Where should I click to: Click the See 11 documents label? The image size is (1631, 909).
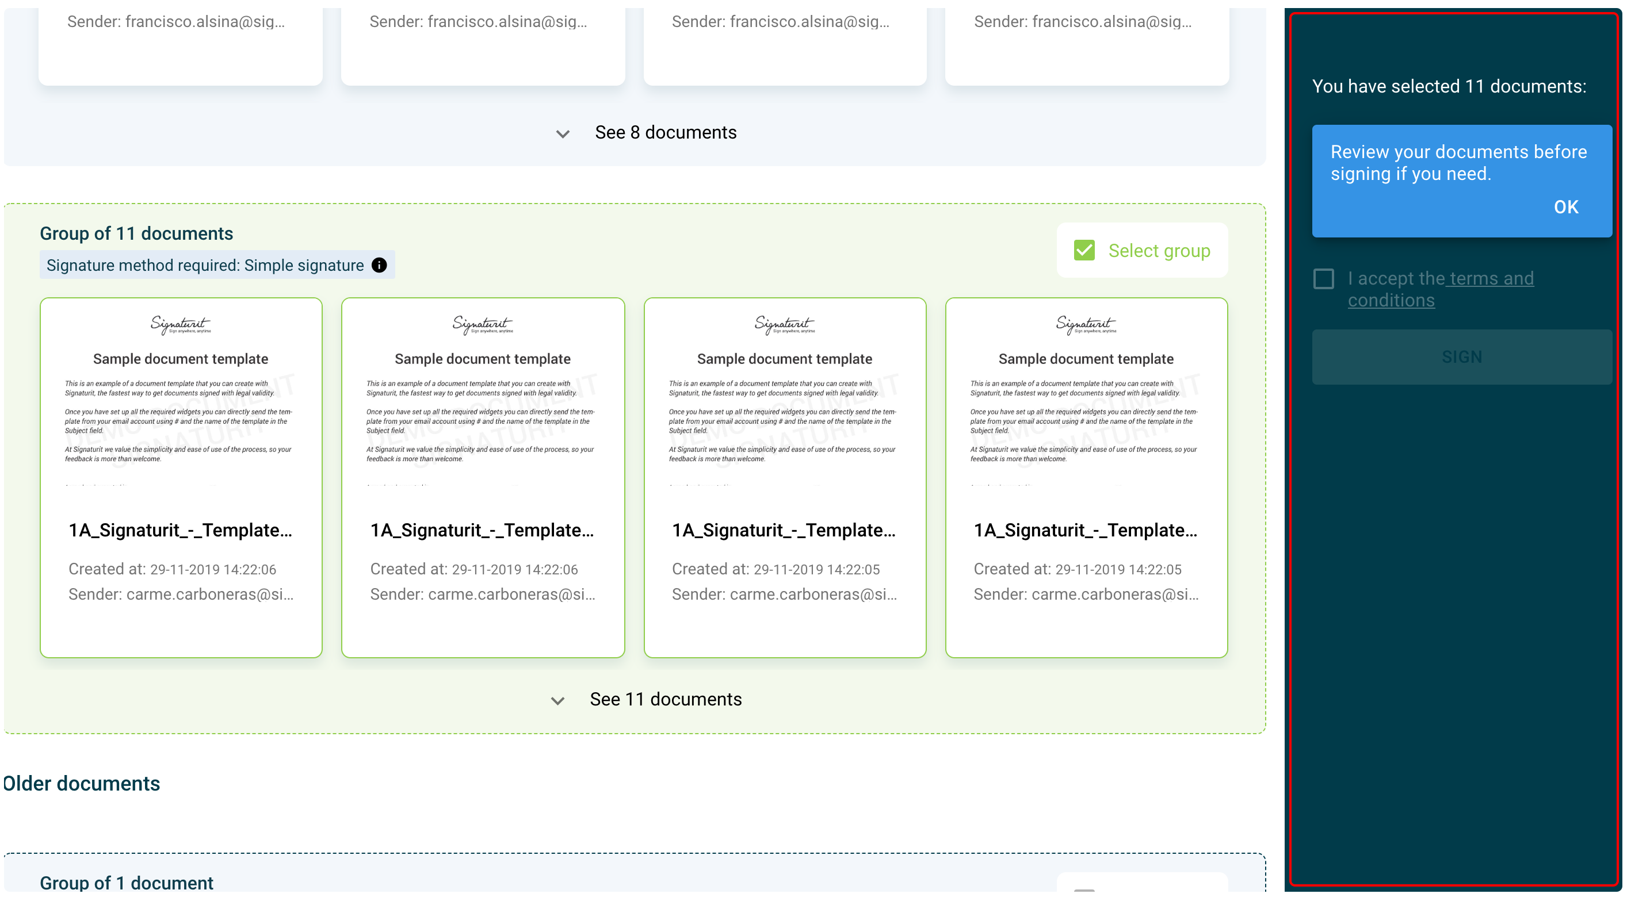[x=666, y=699]
